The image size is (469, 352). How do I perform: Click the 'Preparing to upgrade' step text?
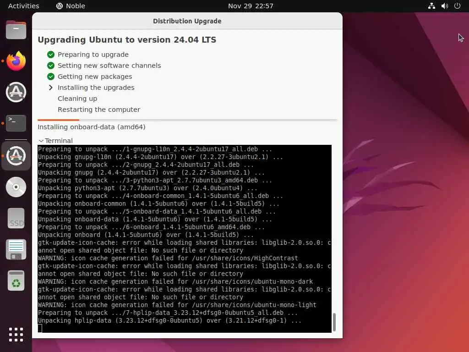coord(93,55)
